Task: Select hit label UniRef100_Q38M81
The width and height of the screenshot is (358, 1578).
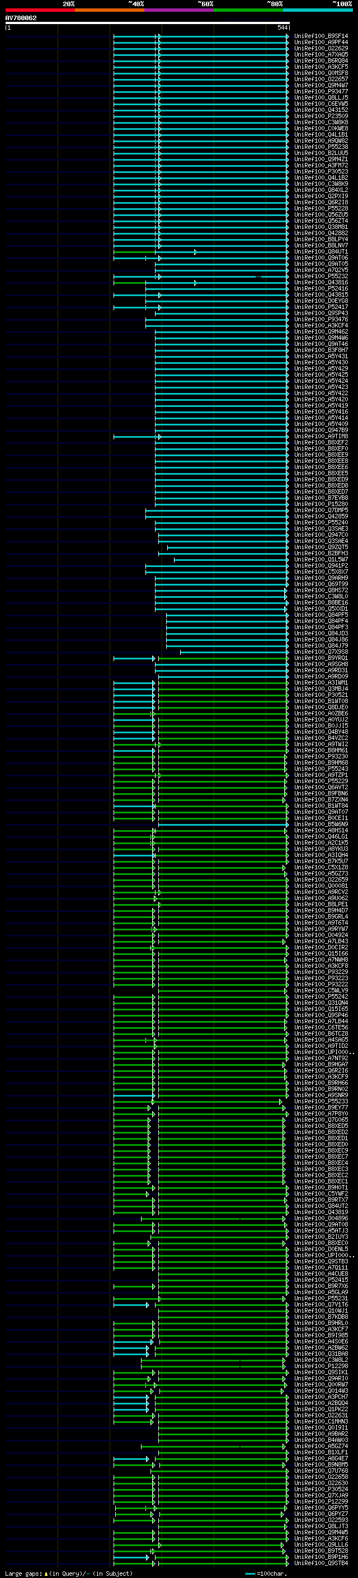Action: (x=321, y=227)
